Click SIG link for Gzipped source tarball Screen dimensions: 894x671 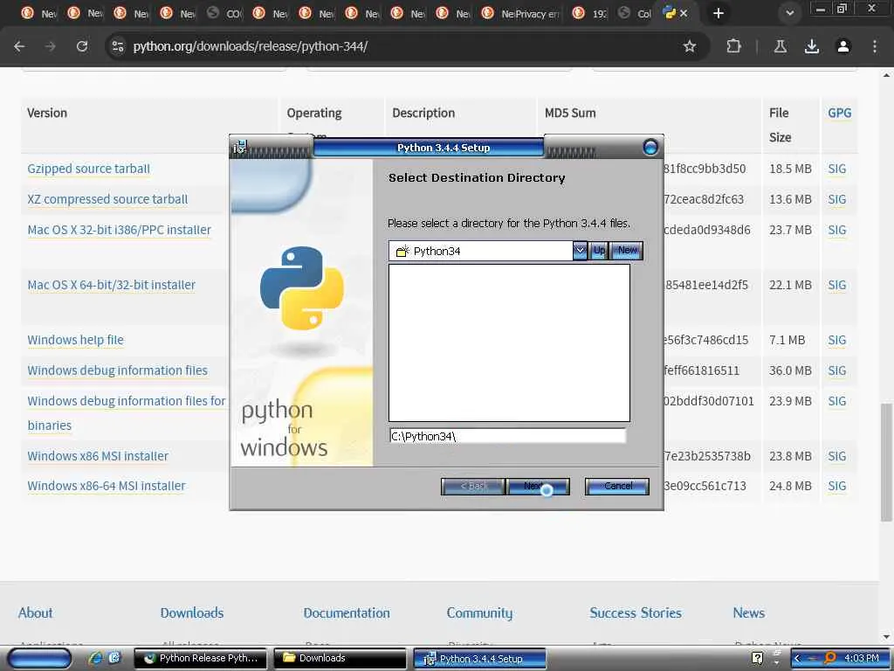[837, 169]
